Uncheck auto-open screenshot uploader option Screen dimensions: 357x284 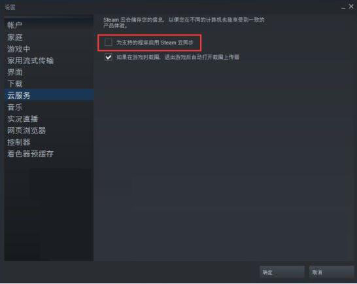pos(109,57)
